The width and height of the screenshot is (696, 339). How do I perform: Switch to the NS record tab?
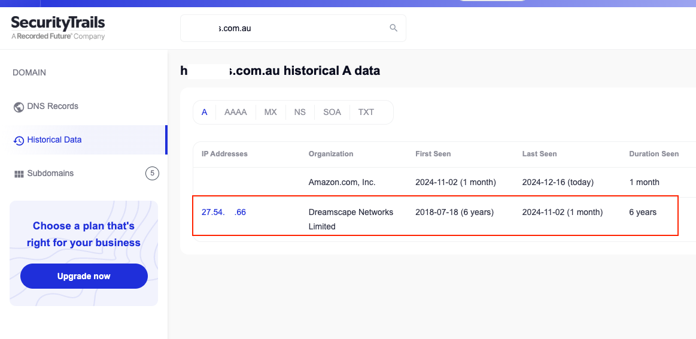tap(300, 113)
